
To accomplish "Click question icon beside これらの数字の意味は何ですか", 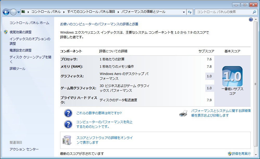I will (68, 113).
